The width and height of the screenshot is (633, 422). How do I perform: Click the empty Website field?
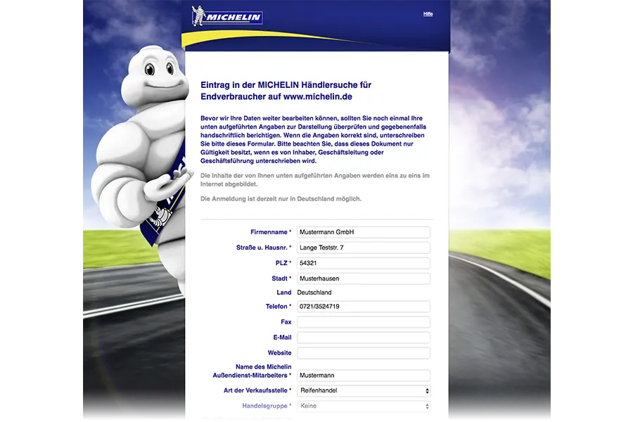click(x=364, y=353)
